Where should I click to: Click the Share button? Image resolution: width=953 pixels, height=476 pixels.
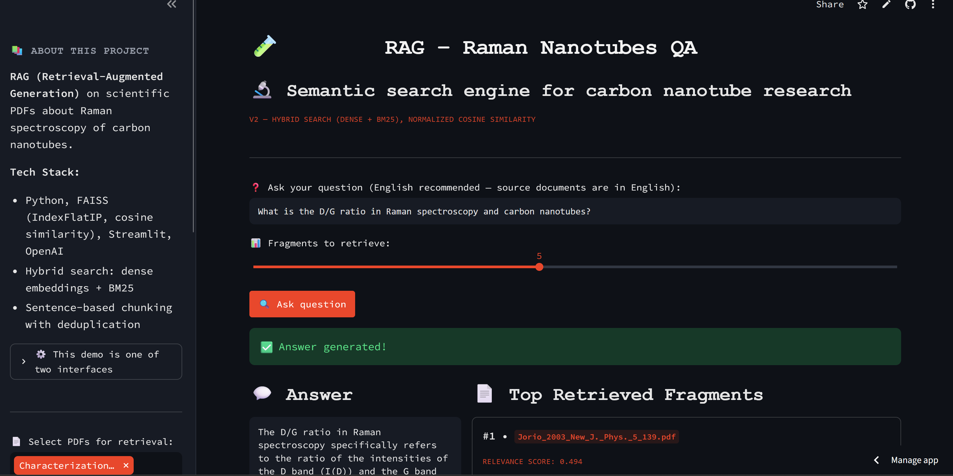(x=829, y=4)
